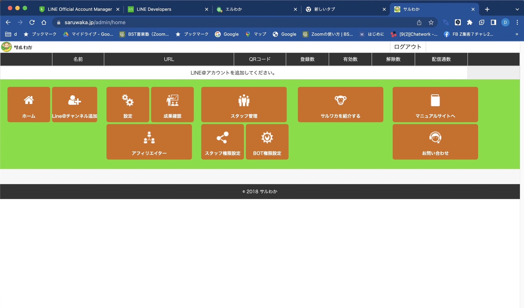Click the © 2018 サルわか footer text
524x308 pixels.
coord(260,192)
